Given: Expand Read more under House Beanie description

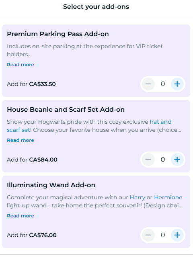Looking at the screenshot, I should pyautogui.click(x=21, y=140).
